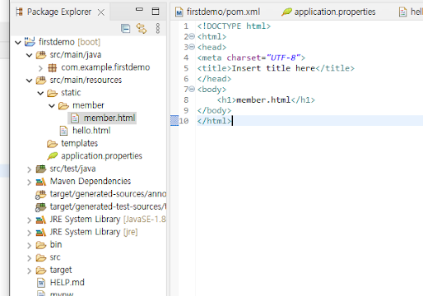Screen dimensions: 423x296
Task: Click the line 10 marker in the ruler
Action: click(174, 121)
